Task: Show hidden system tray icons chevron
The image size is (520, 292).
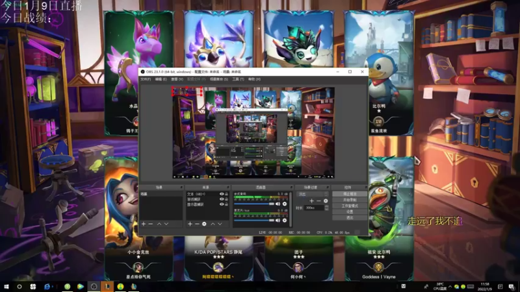Action: [x=450, y=287]
